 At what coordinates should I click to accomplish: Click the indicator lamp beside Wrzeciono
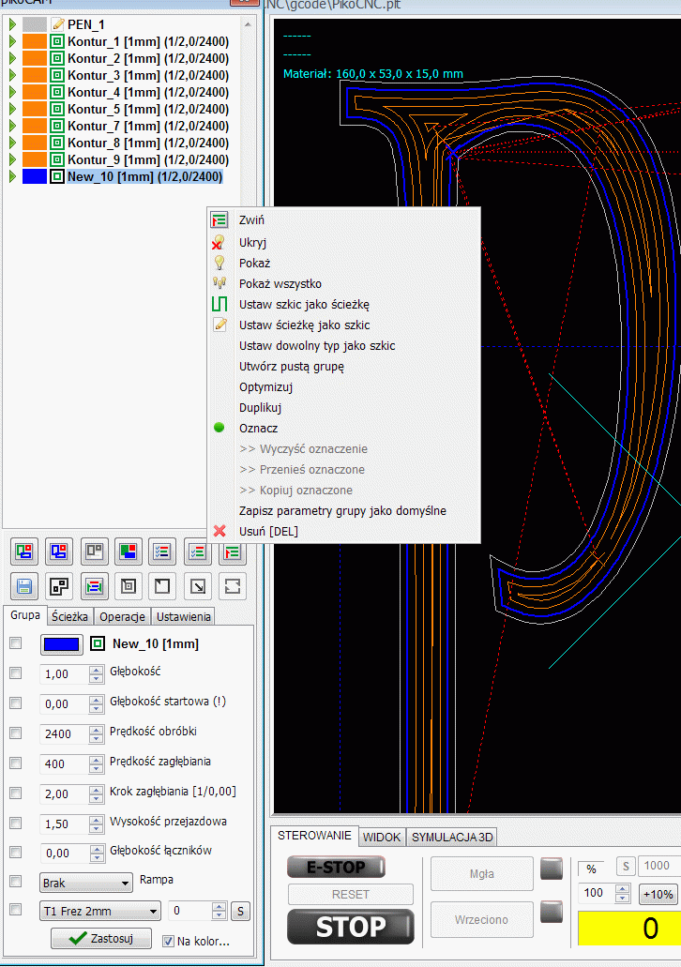(552, 912)
